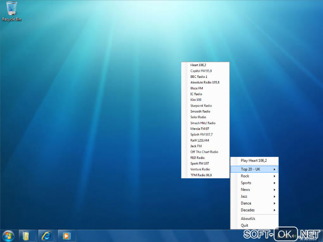Image resolution: width=323 pixels, height=242 pixels.
Task: Open the News stations submenu
Action: click(x=254, y=189)
